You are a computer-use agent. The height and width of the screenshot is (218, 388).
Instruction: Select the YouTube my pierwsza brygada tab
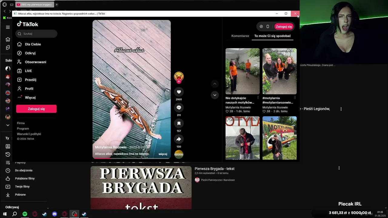tap(34, 5)
